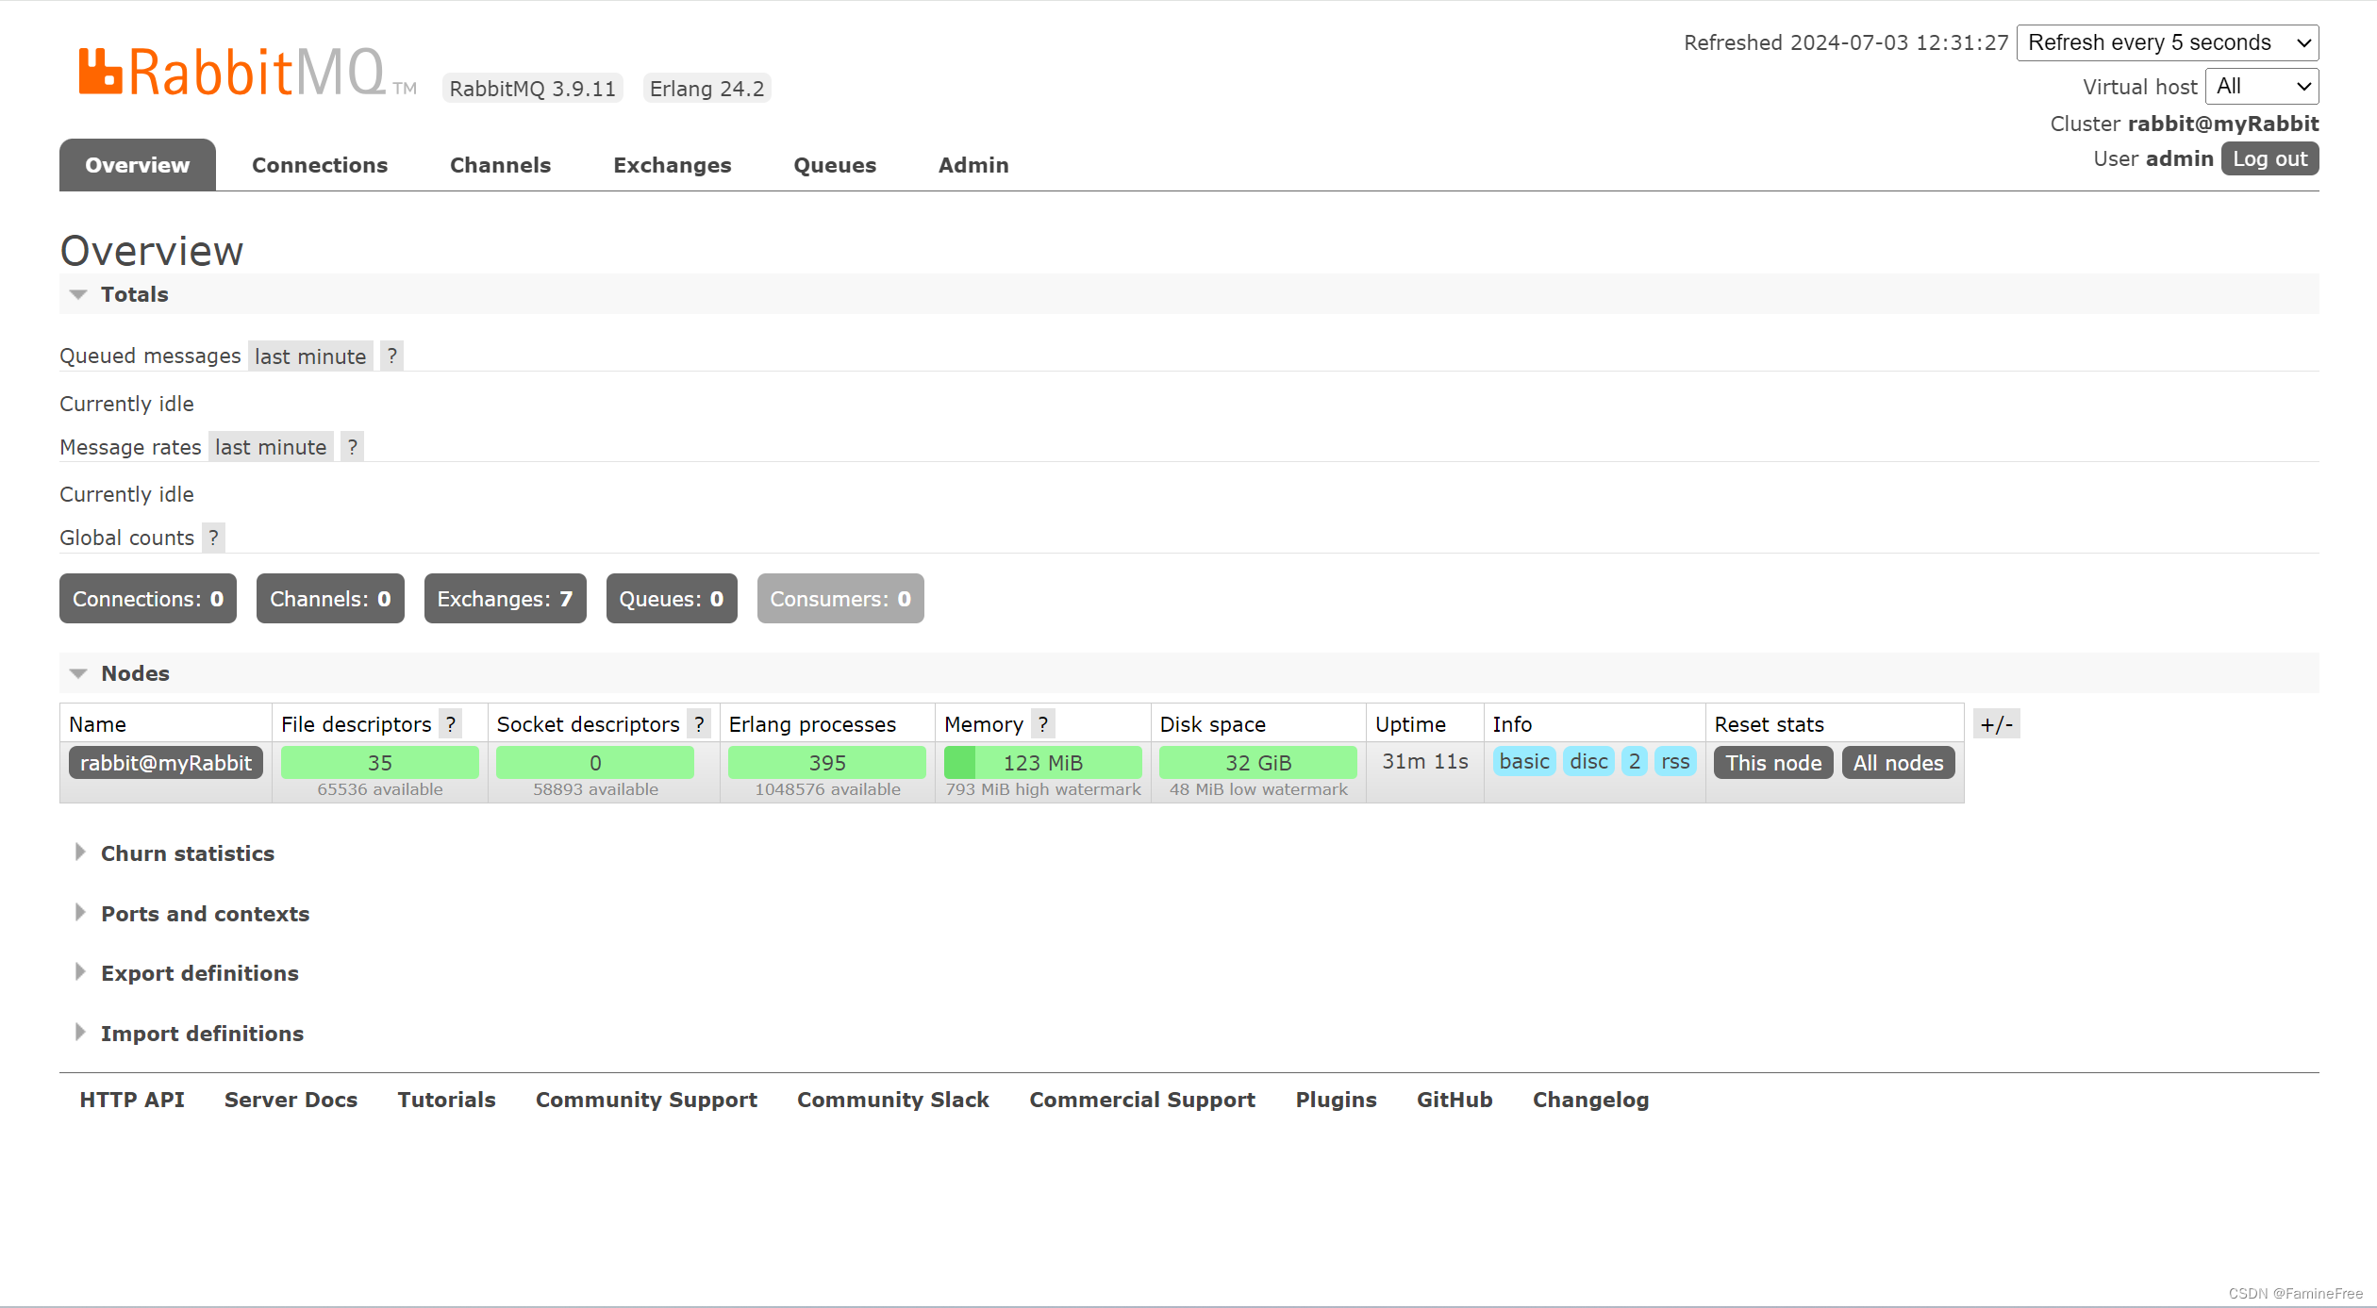Click the 123 MiB memory usage bar

pos(1042,762)
